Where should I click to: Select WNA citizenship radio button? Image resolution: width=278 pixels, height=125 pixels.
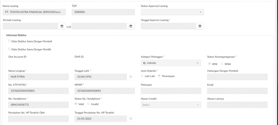point(222,64)
